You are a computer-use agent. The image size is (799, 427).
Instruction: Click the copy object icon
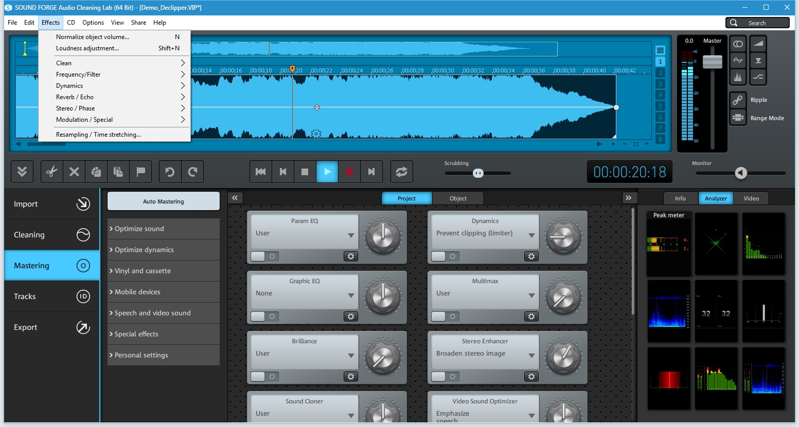[96, 172]
